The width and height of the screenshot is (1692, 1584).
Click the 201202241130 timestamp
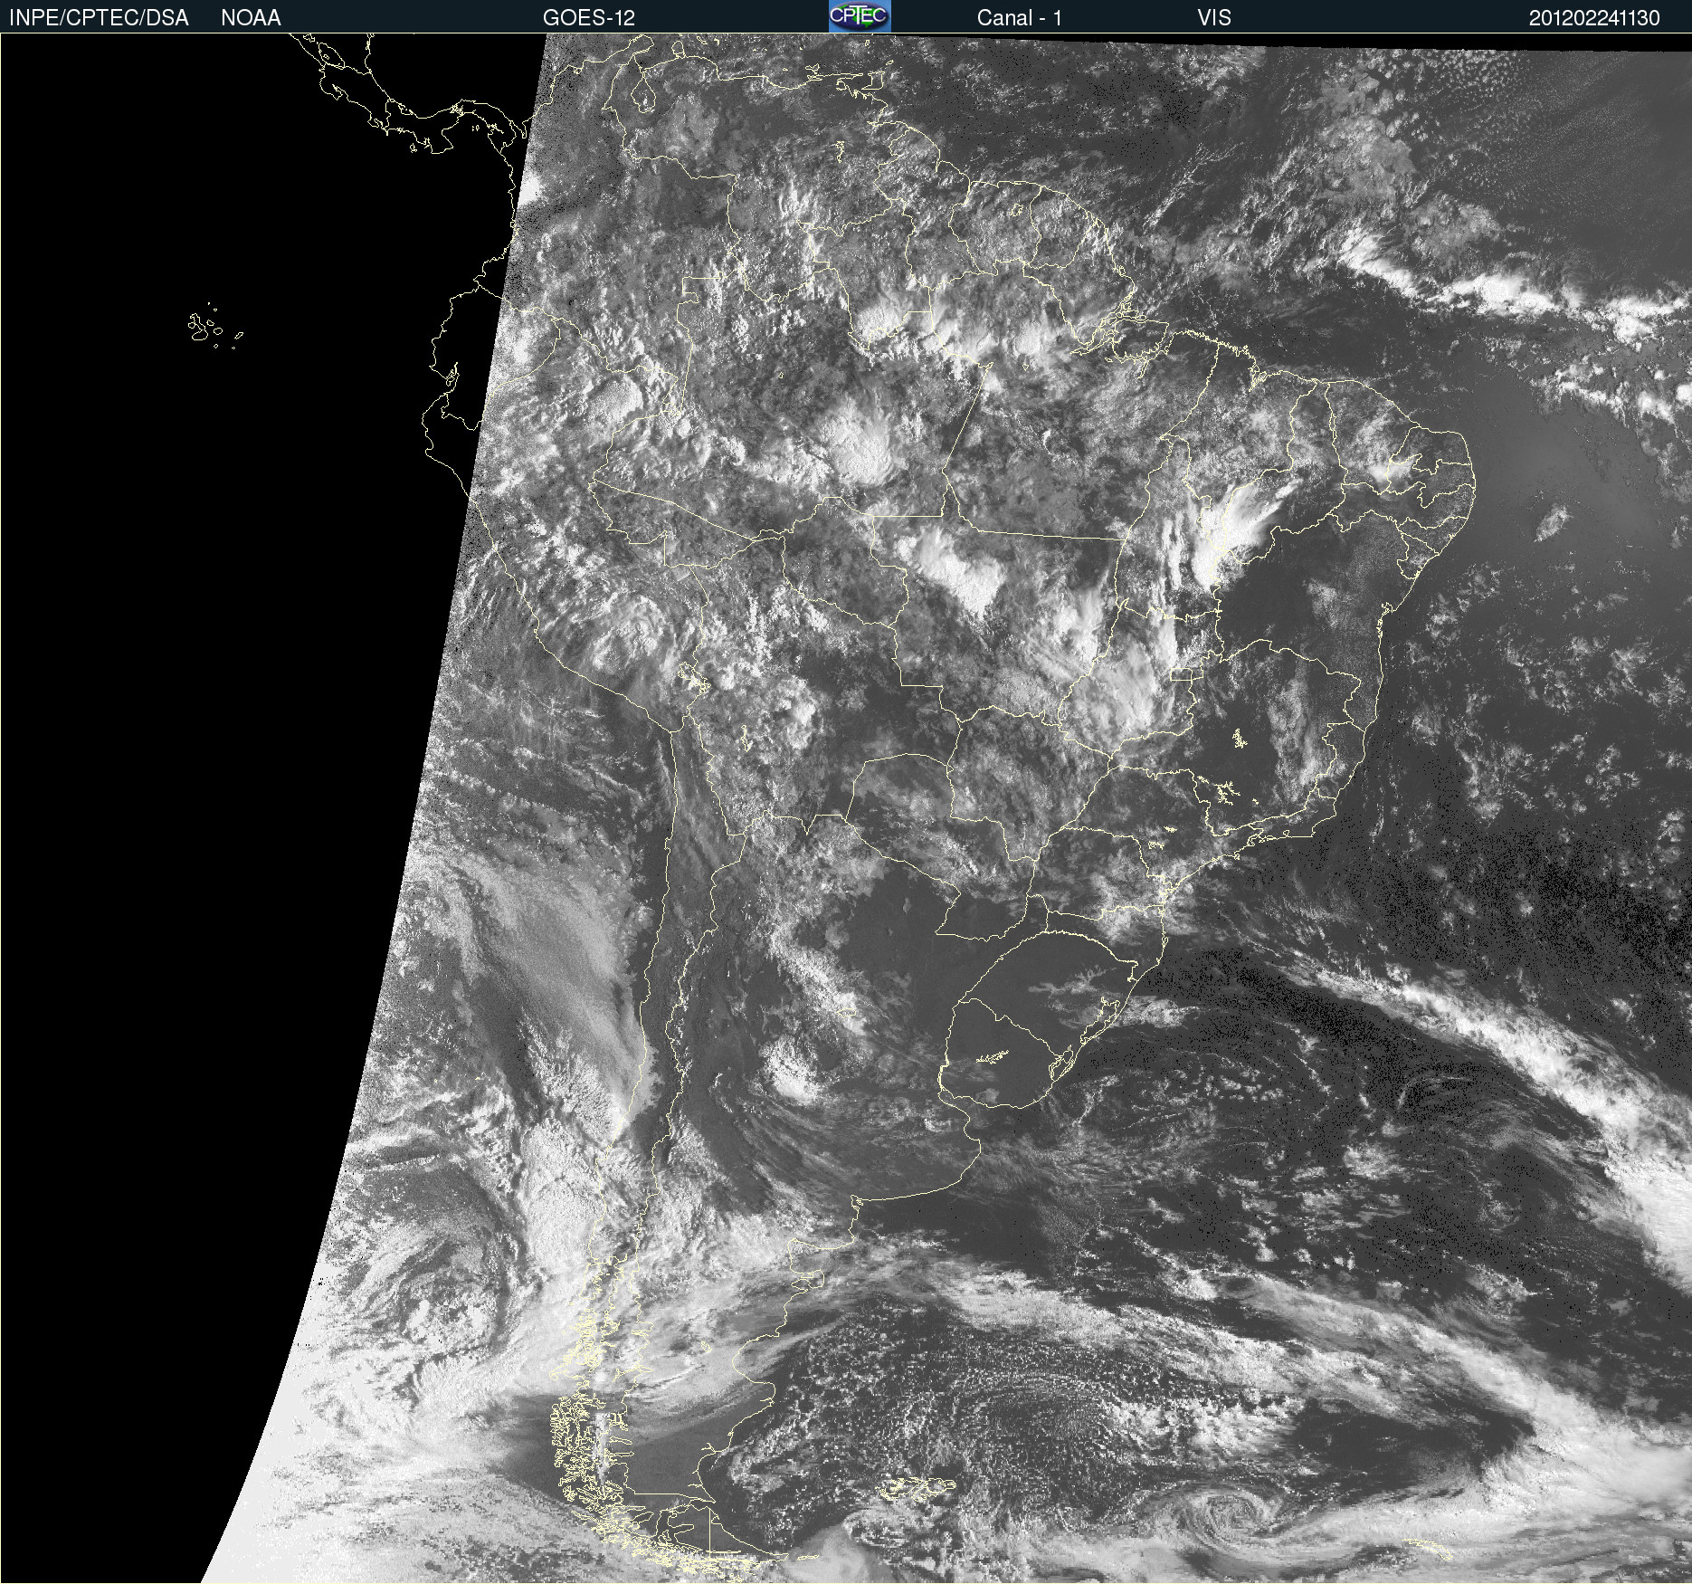(1594, 18)
